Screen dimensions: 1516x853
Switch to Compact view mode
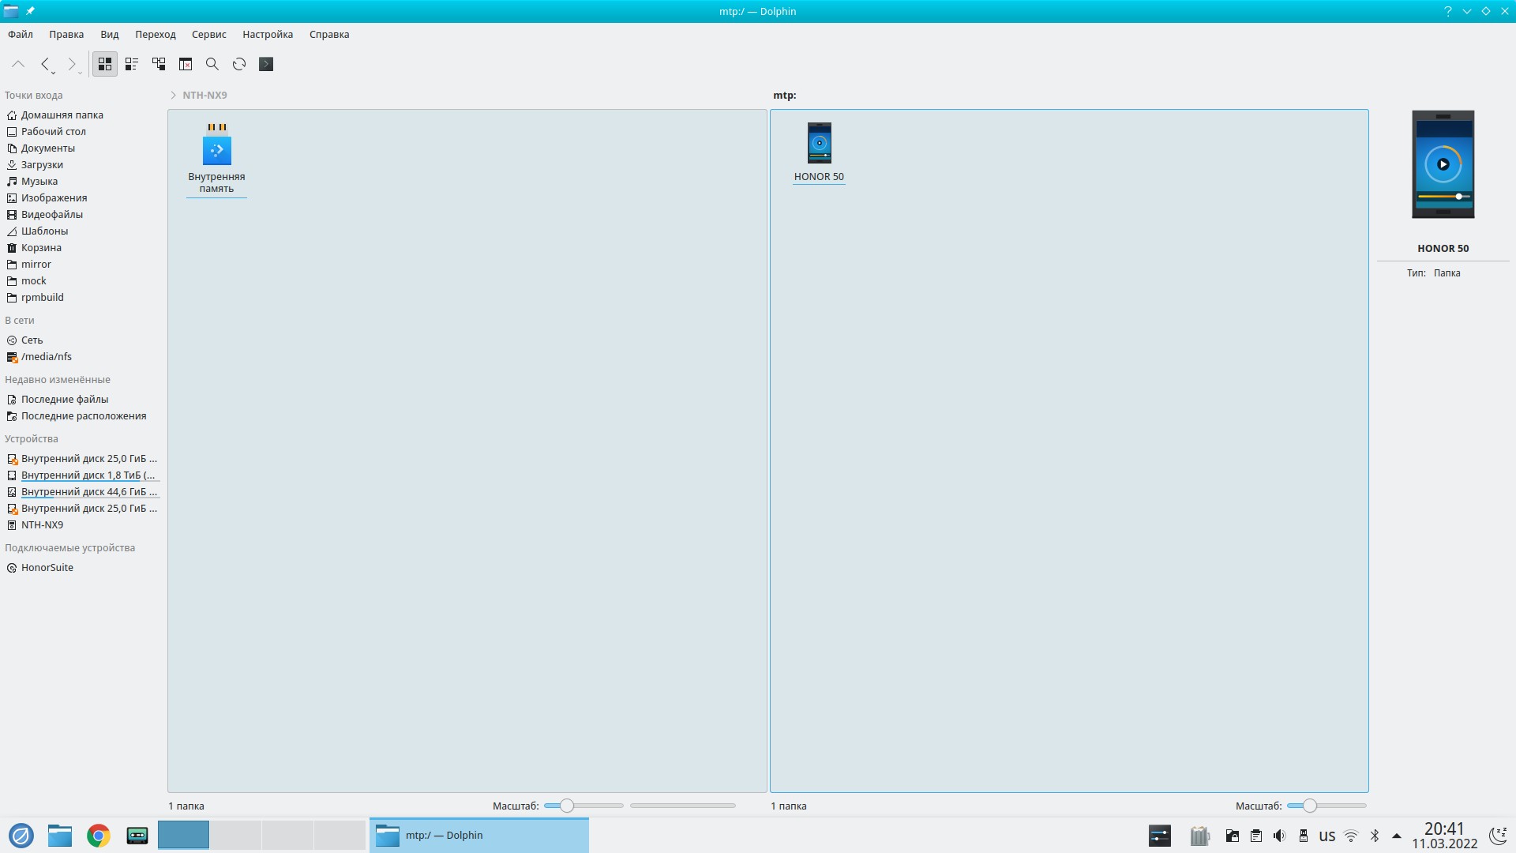coord(132,64)
